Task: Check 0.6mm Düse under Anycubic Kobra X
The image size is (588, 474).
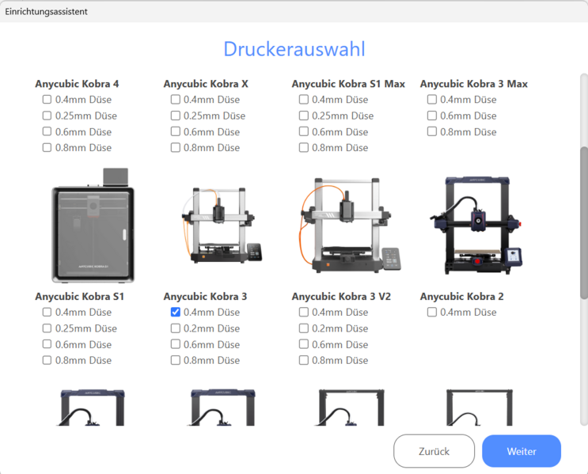Action: click(x=175, y=131)
